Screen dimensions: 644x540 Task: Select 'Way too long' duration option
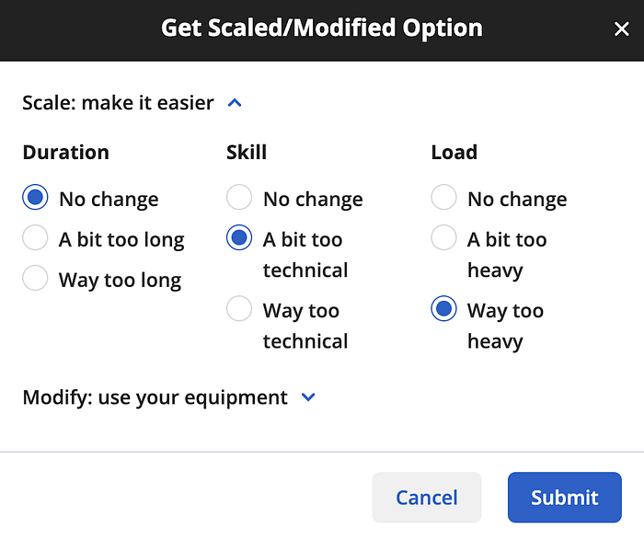point(35,278)
